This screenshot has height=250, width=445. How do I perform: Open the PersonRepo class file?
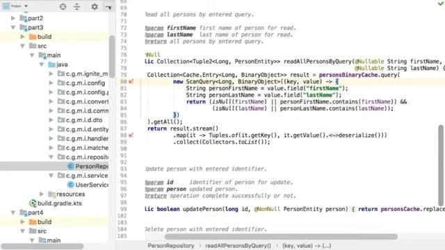click(92, 167)
